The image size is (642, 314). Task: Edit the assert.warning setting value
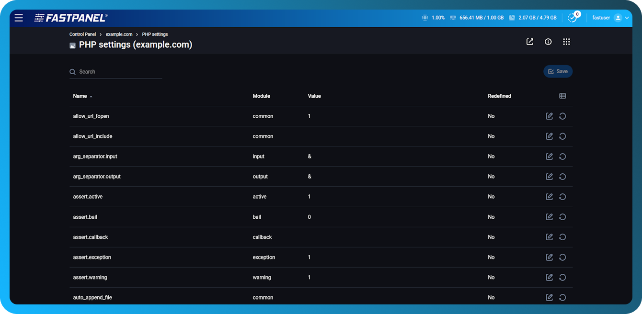(549, 277)
